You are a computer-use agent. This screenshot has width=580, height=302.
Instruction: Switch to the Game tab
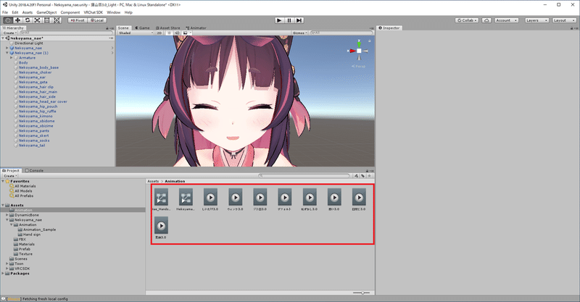[x=143, y=28]
